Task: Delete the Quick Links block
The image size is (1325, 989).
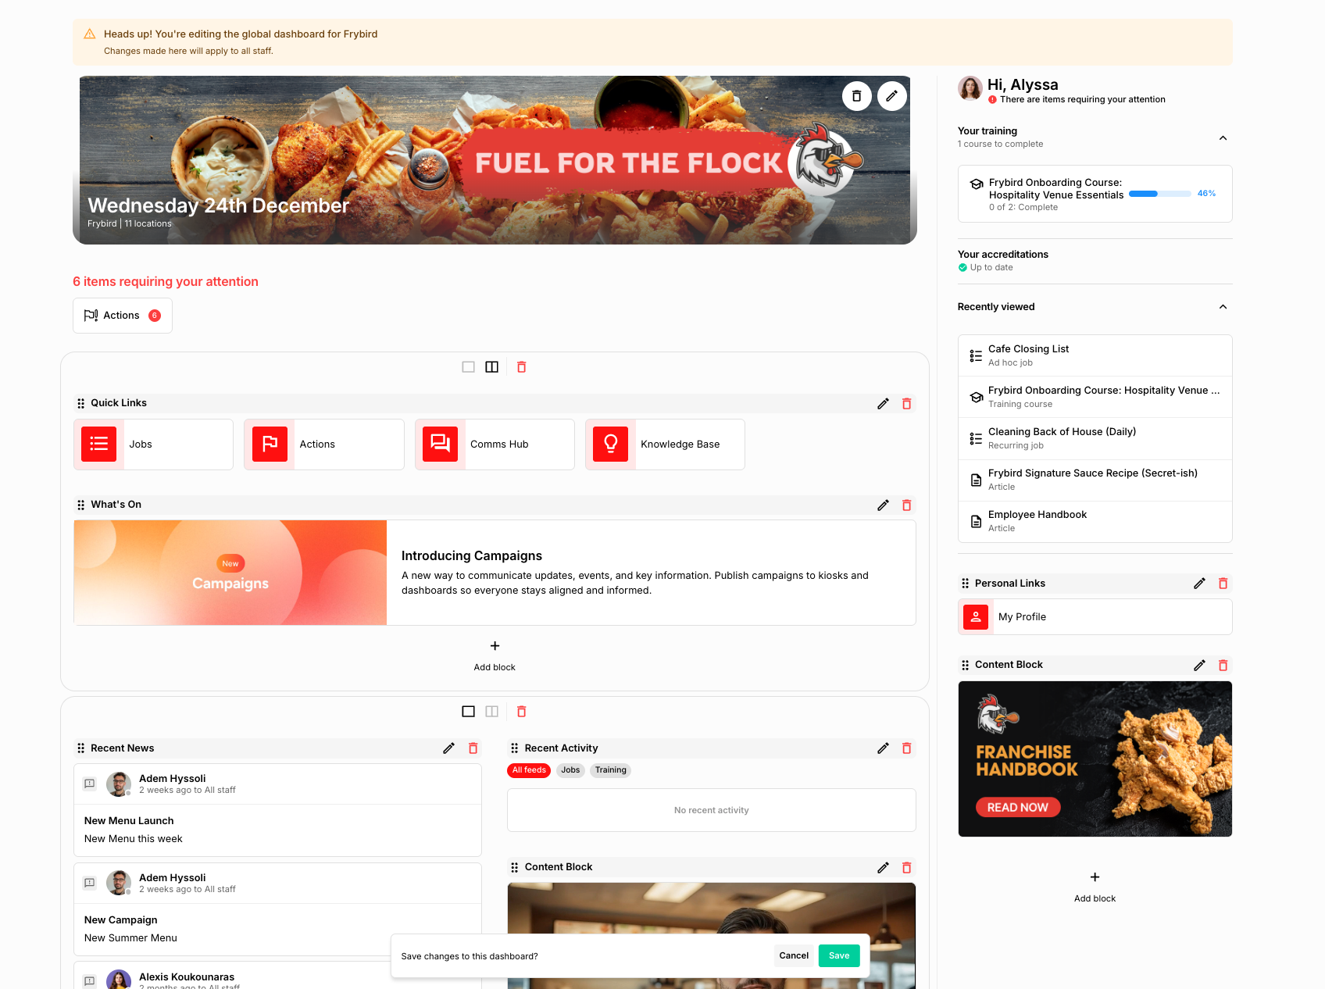Action: [x=906, y=404]
